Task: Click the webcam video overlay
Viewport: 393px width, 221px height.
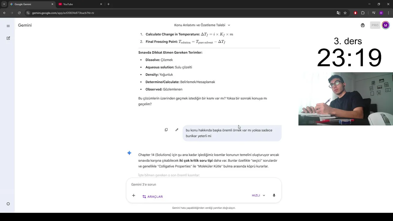Action: point(346,99)
